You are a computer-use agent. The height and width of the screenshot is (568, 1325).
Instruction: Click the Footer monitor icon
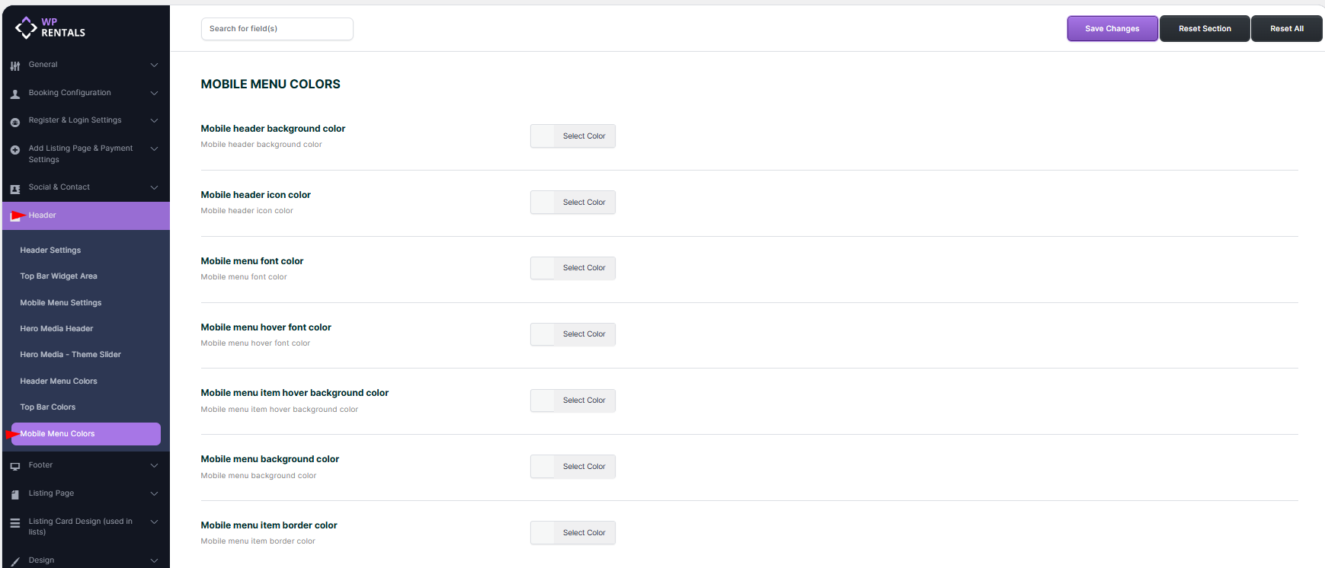click(15, 467)
